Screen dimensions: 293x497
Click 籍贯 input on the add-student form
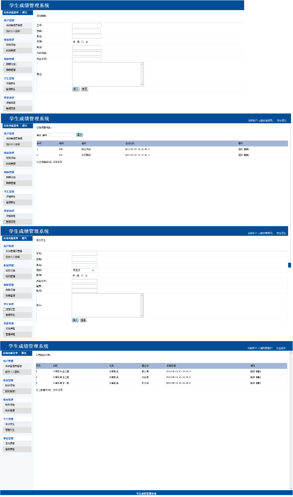tap(84, 286)
